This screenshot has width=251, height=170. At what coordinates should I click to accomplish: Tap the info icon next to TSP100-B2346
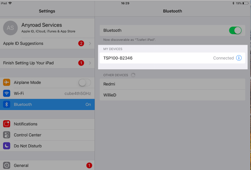point(239,58)
